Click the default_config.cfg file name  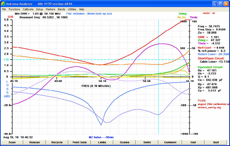coord(209,107)
